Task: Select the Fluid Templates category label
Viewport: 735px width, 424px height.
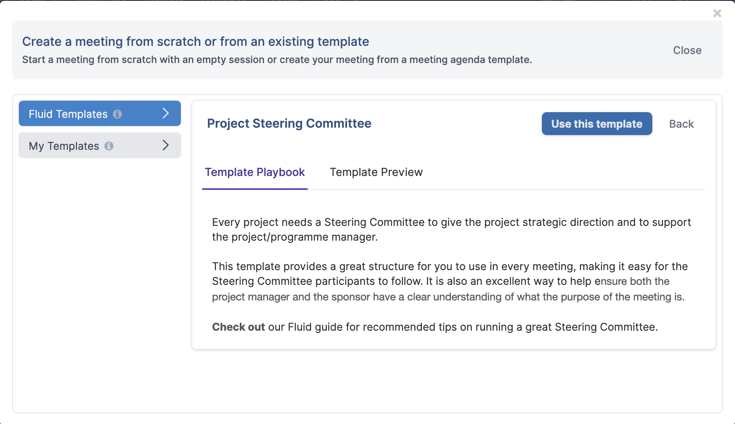Action: (68, 114)
